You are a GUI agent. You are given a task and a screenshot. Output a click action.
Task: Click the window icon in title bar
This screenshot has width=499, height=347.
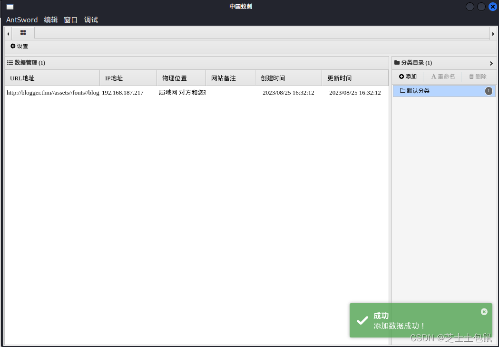pyautogui.click(x=10, y=7)
